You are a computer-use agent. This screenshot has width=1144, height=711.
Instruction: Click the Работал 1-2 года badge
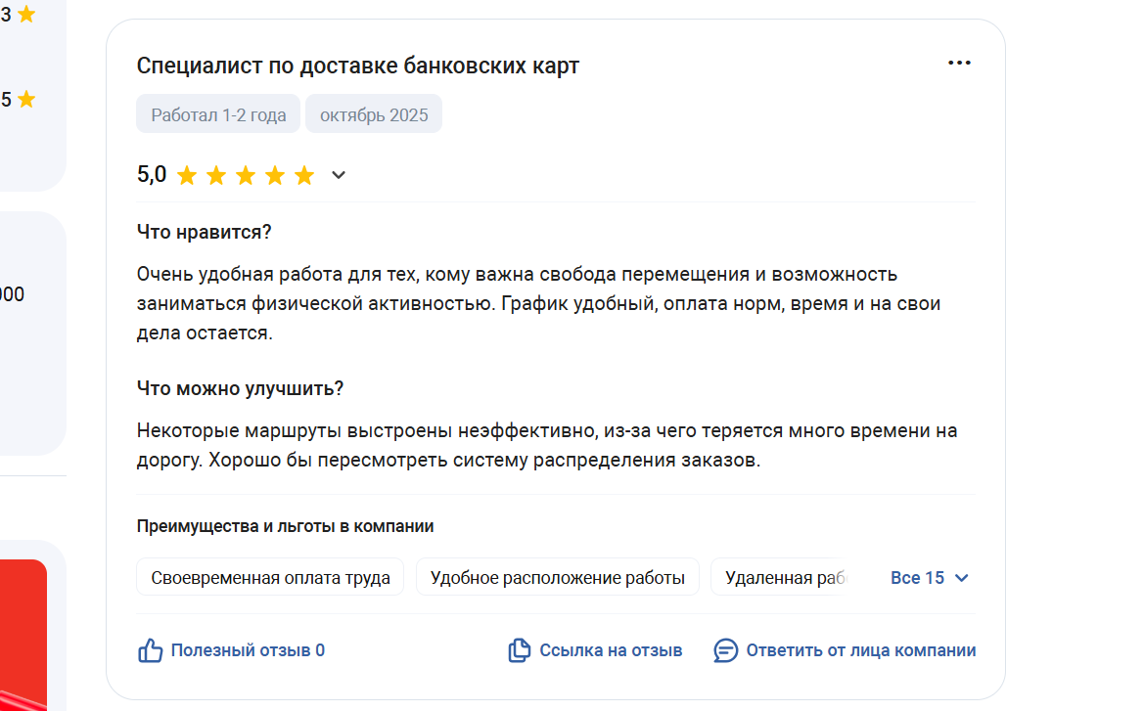click(x=218, y=114)
